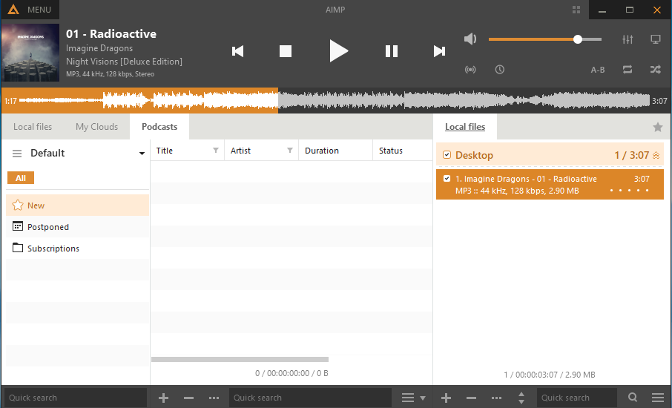Pause the current track
This screenshot has width=672, height=408.
pos(392,51)
